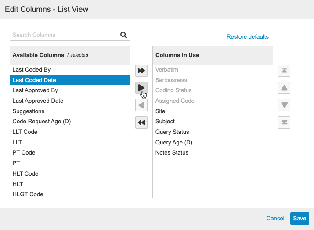Select Last Approved Date column
Screen dimensions: 314x230
click(38, 101)
